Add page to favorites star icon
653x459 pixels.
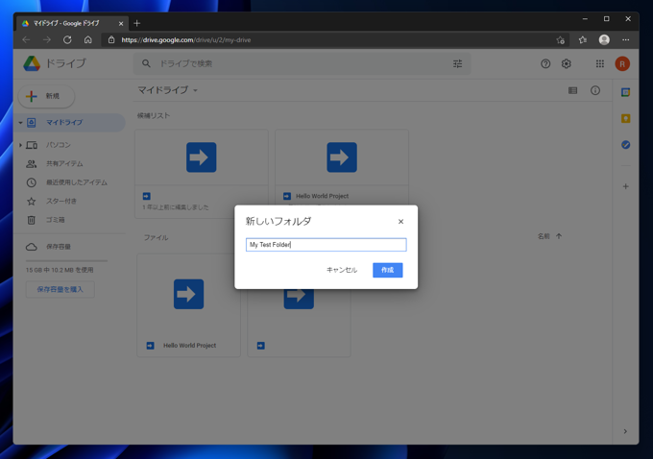click(x=561, y=40)
